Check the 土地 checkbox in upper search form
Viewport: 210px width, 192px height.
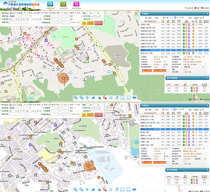click(62, 13)
